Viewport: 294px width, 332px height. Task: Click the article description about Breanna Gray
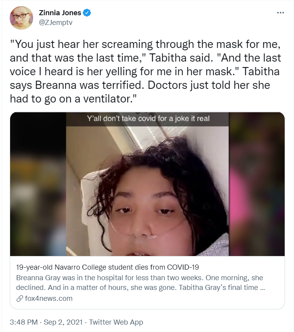[x=140, y=283]
